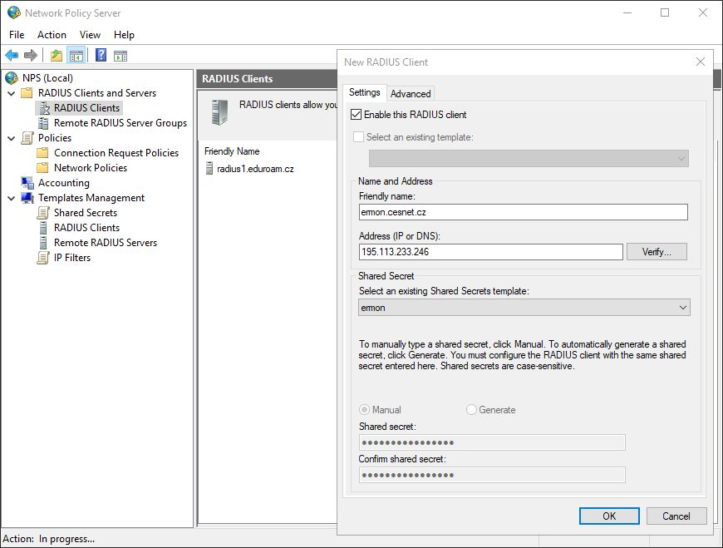Click the Shared secret password field

[492, 442]
